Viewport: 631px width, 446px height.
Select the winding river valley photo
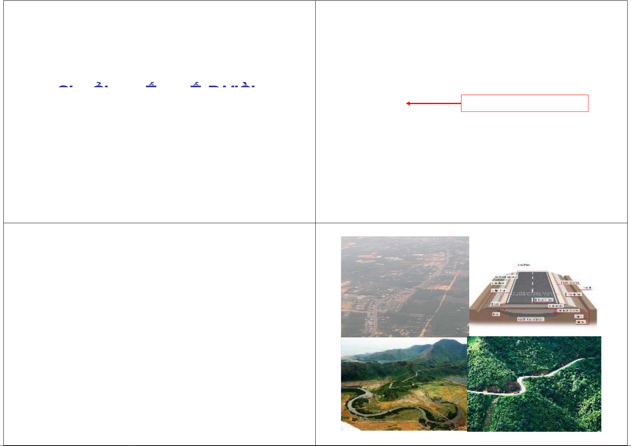(404, 384)
